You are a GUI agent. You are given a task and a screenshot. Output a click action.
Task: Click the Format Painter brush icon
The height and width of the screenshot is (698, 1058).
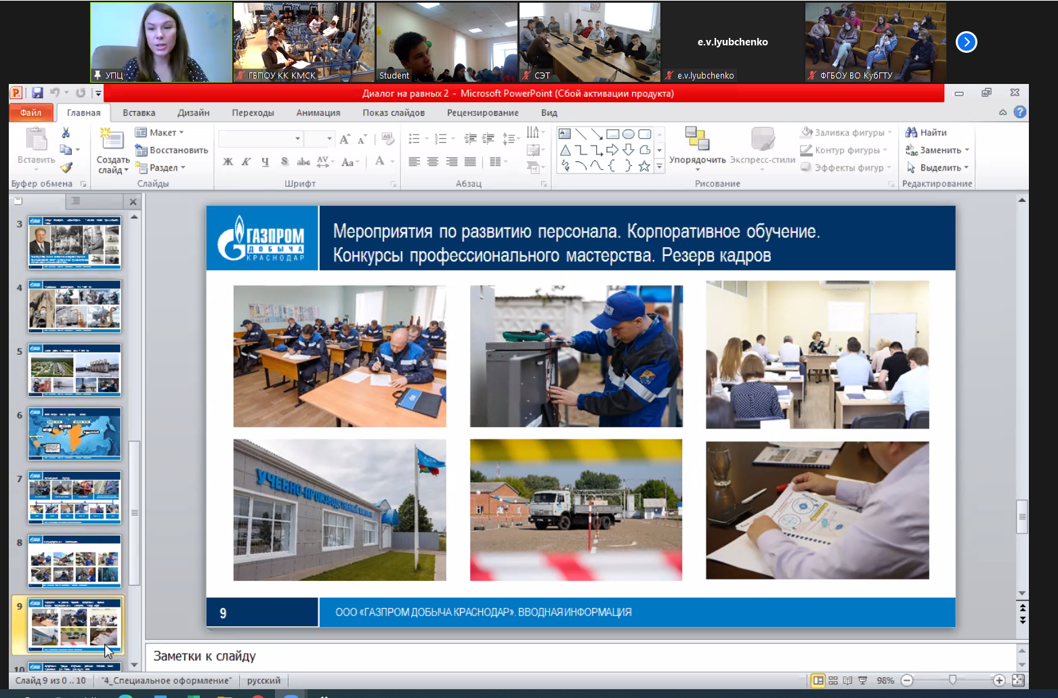[66, 167]
